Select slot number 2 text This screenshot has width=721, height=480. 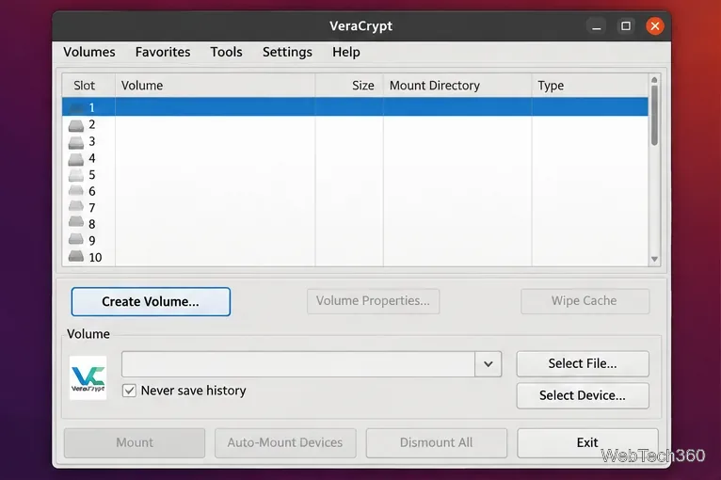click(92, 124)
